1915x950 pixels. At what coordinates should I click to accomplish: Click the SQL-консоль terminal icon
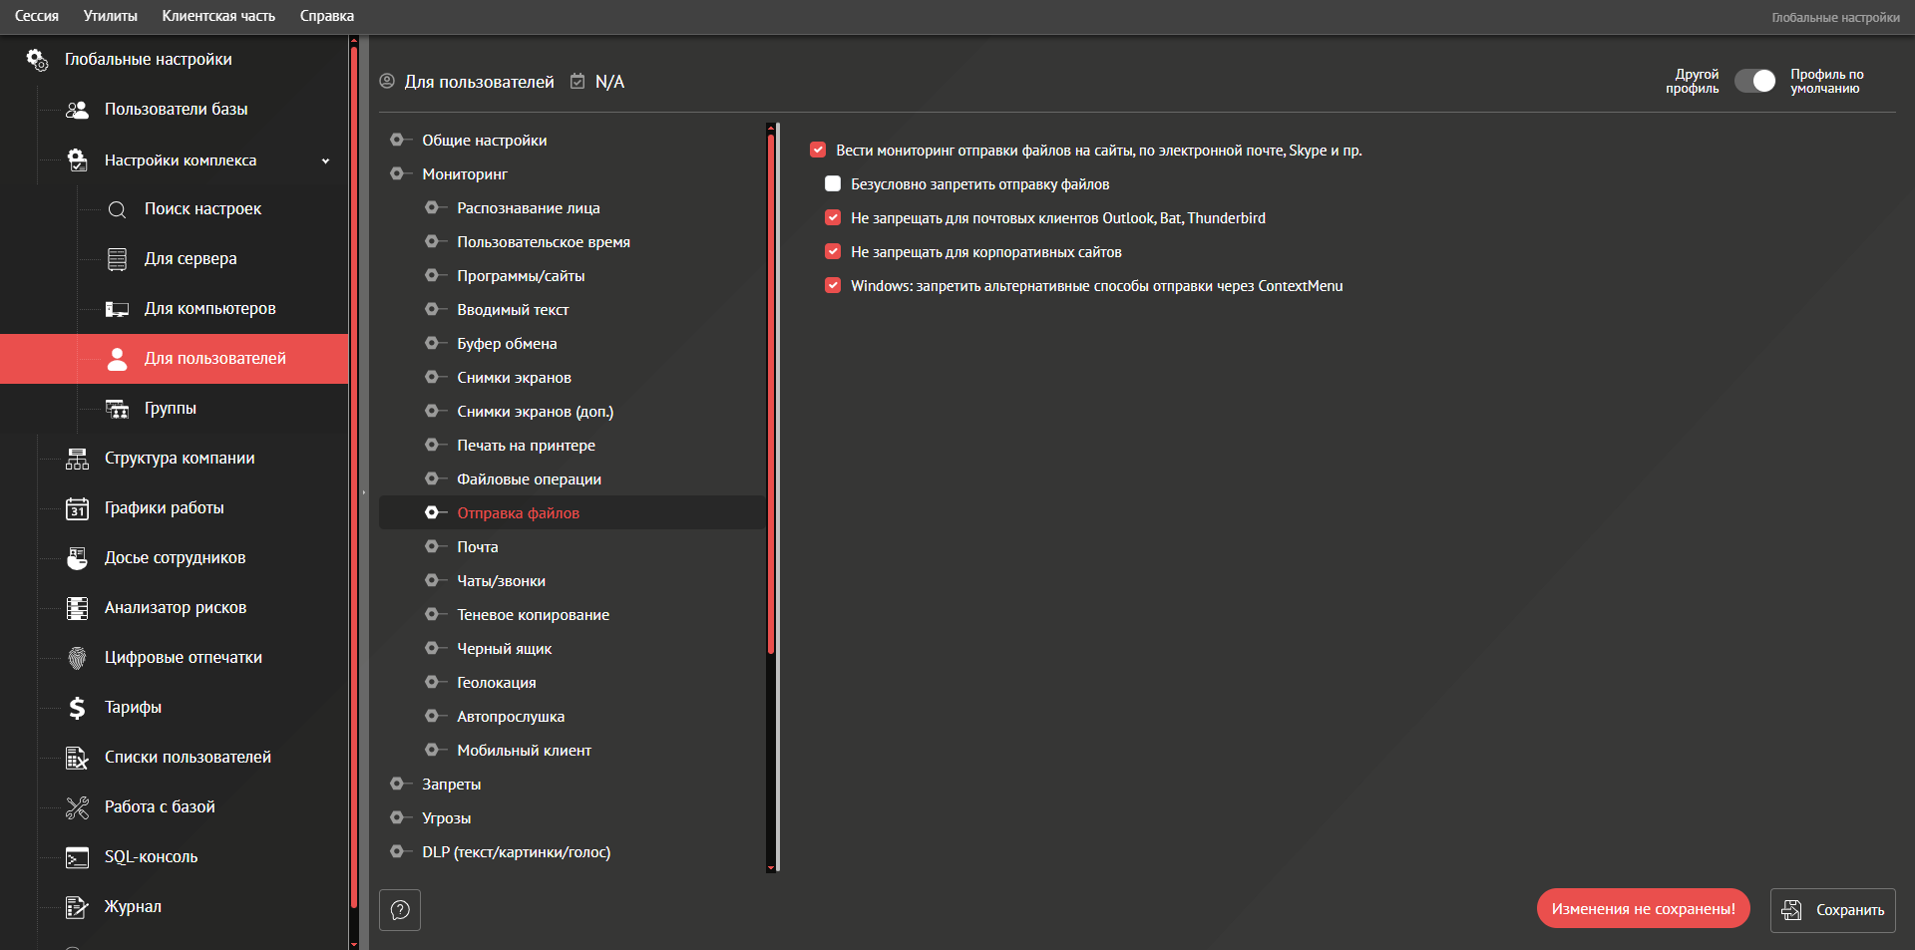(77, 857)
